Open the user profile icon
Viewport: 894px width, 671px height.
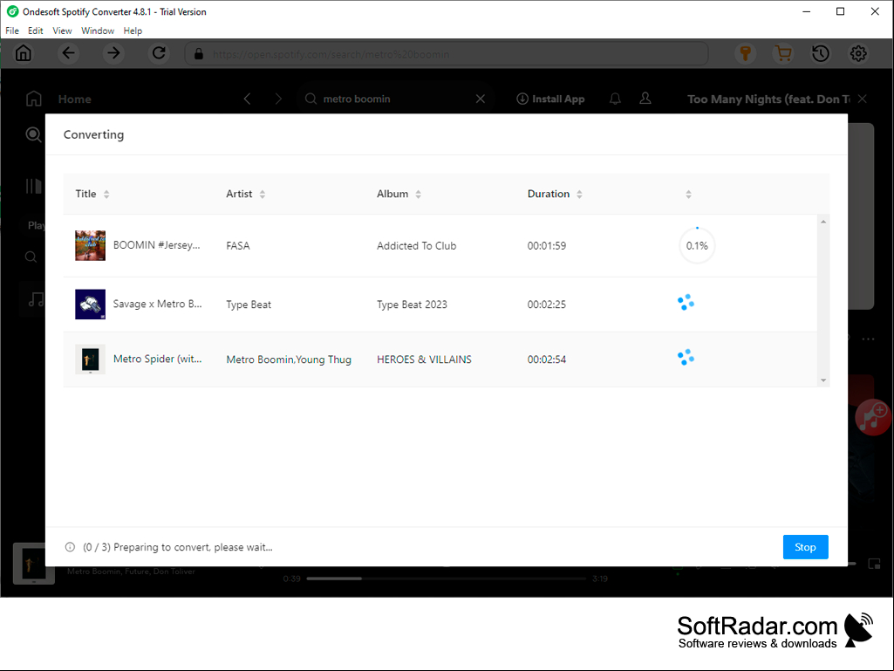tap(645, 99)
